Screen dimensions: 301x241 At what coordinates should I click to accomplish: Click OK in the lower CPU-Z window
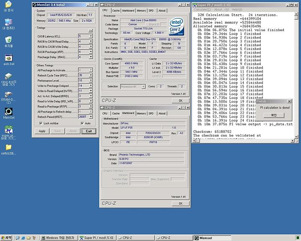coord(181,203)
